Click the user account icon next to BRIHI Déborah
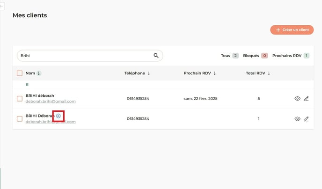The image size is (322, 189). (59, 116)
